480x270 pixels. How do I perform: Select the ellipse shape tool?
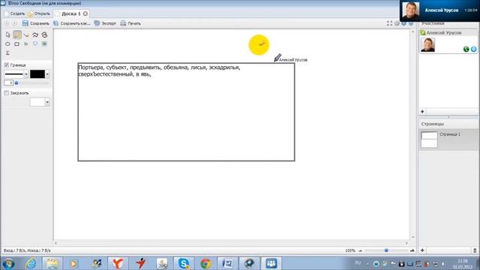8,44
